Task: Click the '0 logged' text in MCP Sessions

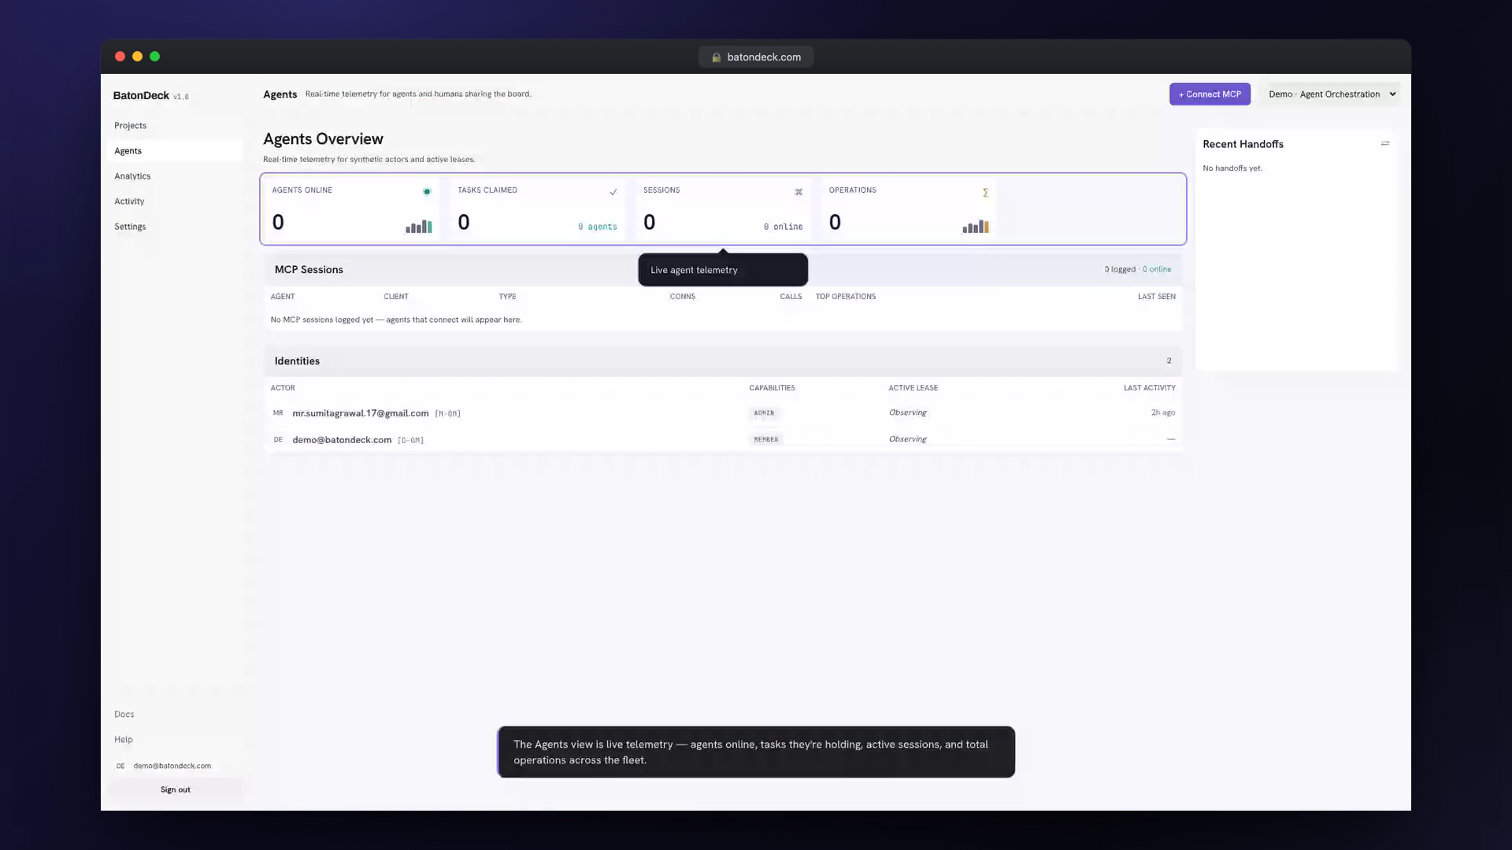Action: coord(1120,269)
